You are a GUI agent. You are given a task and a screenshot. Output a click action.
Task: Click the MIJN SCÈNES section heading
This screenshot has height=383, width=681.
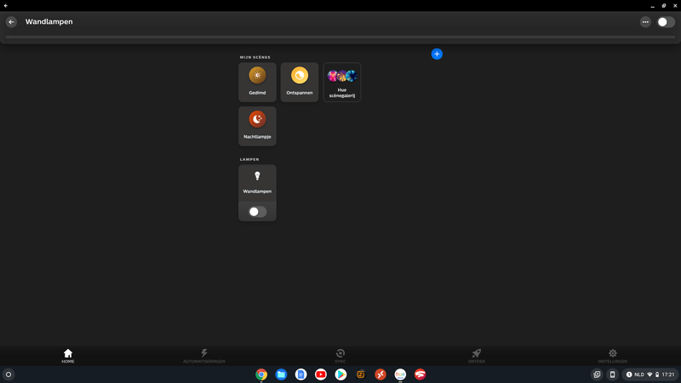[255, 57]
